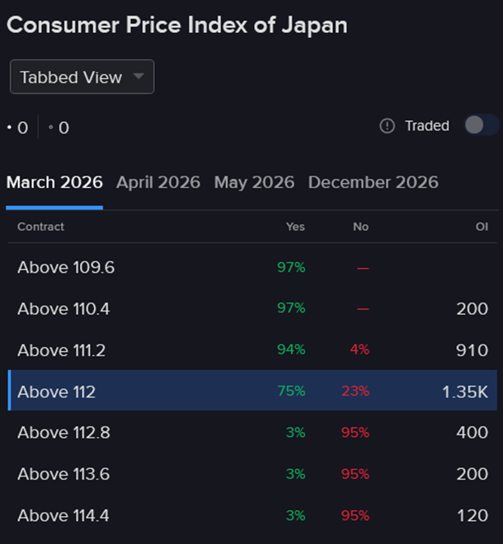
Task: Click Yes 3% for Above 113.6
Action: [x=295, y=474]
